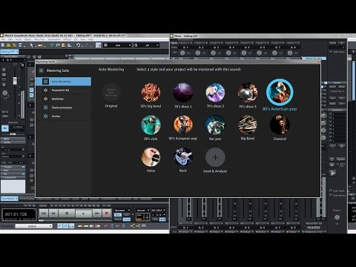Stop playback with the stop button
This screenshot has height=267, width=356.
click(67, 213)
